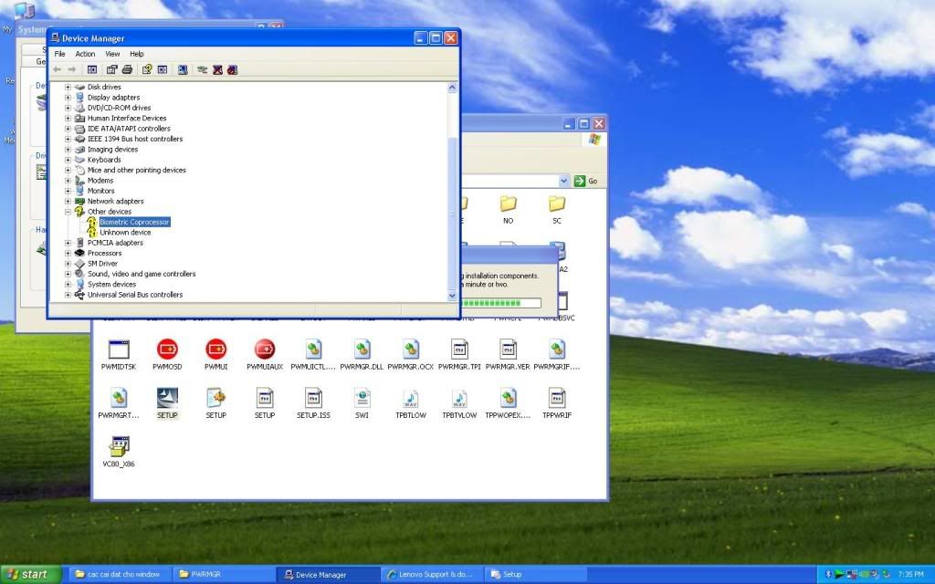Image resolution: width=935 pixels, height=584 pixels.
Task: Click the Windows Start button
Action: 30,574
